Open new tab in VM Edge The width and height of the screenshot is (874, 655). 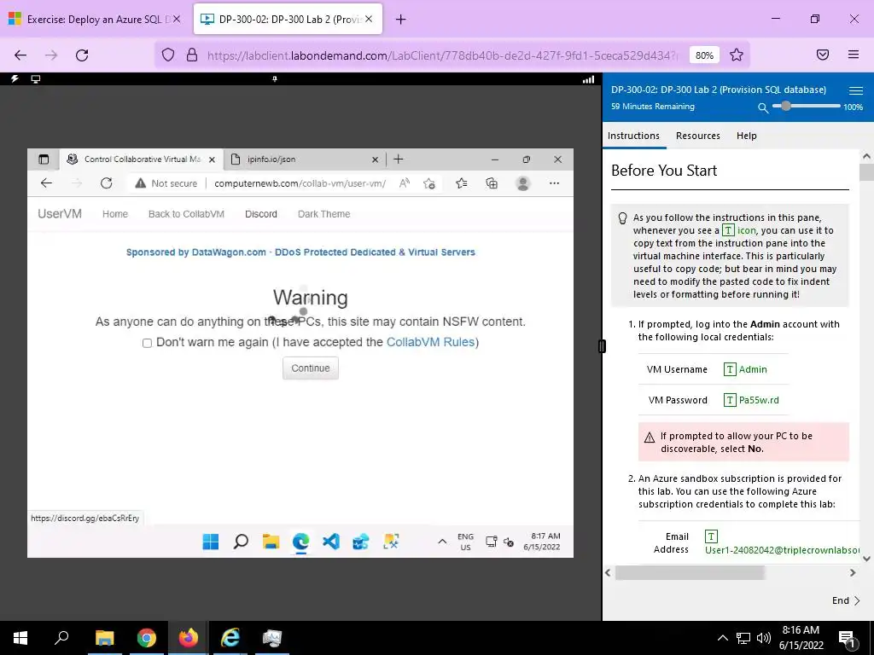[398, 159]
